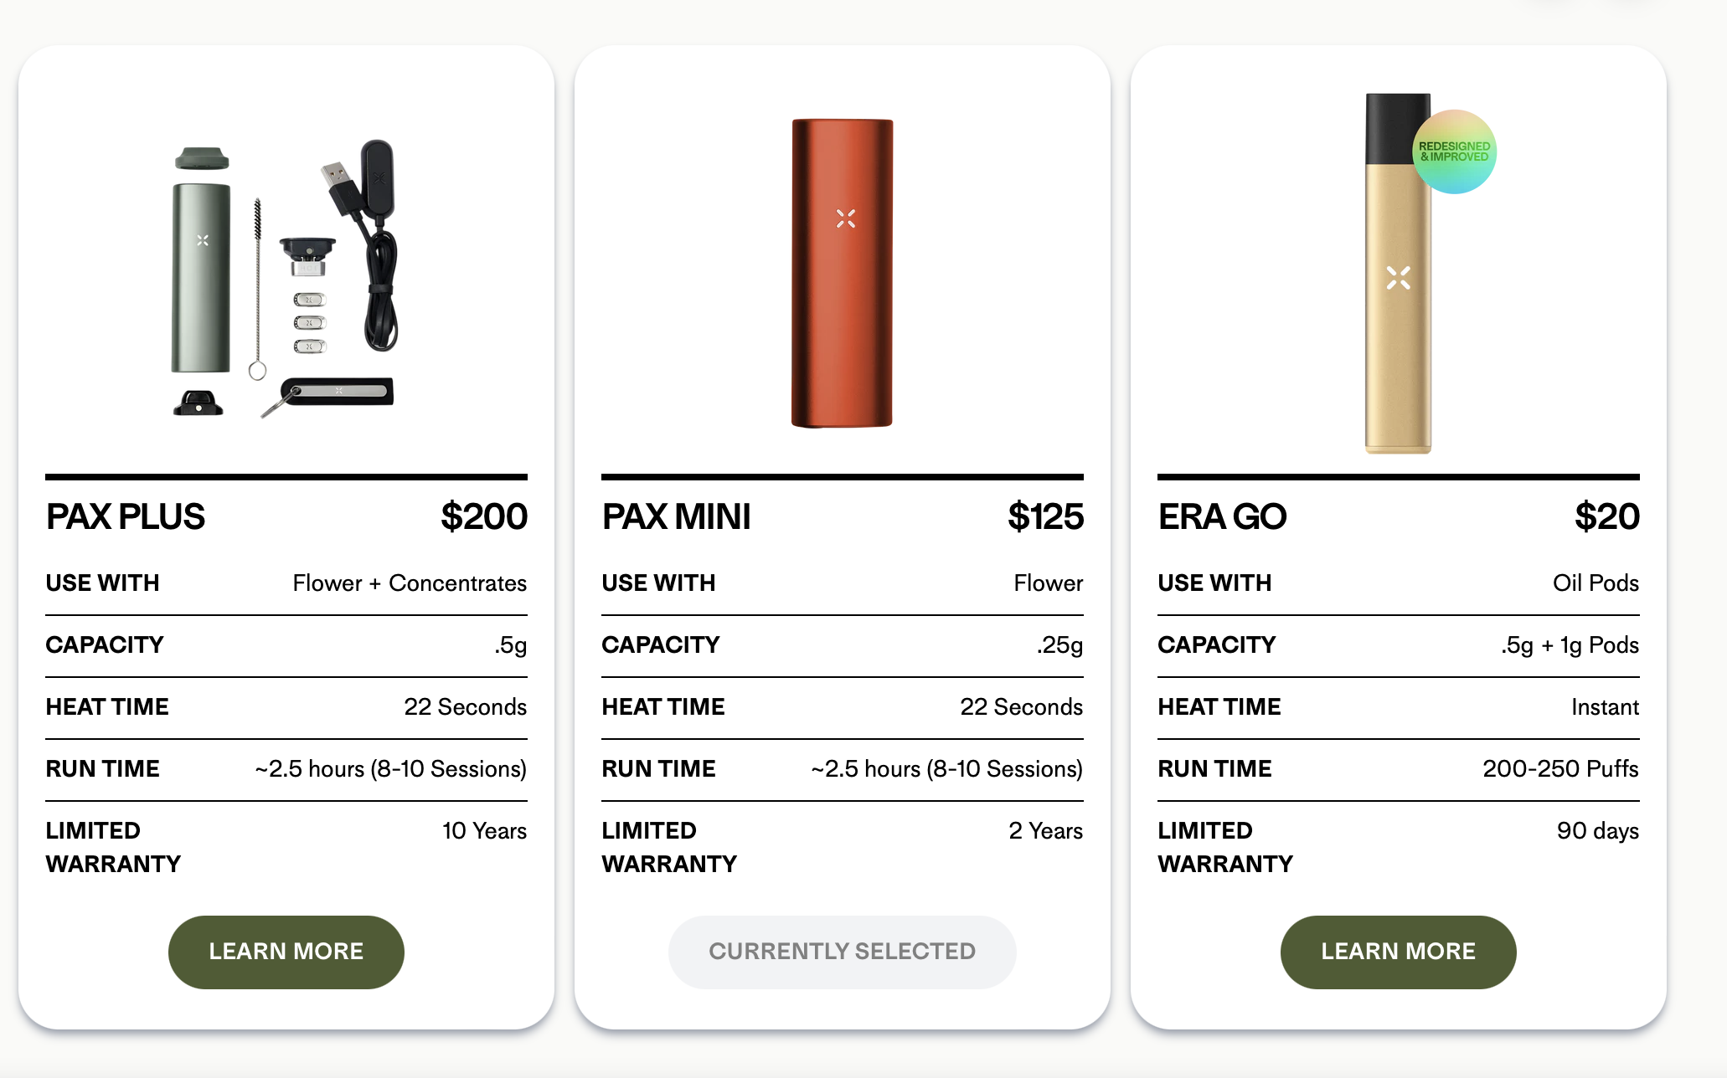
Task: Click the multi-tool keychain accessory image
Action: coord(327,396)
